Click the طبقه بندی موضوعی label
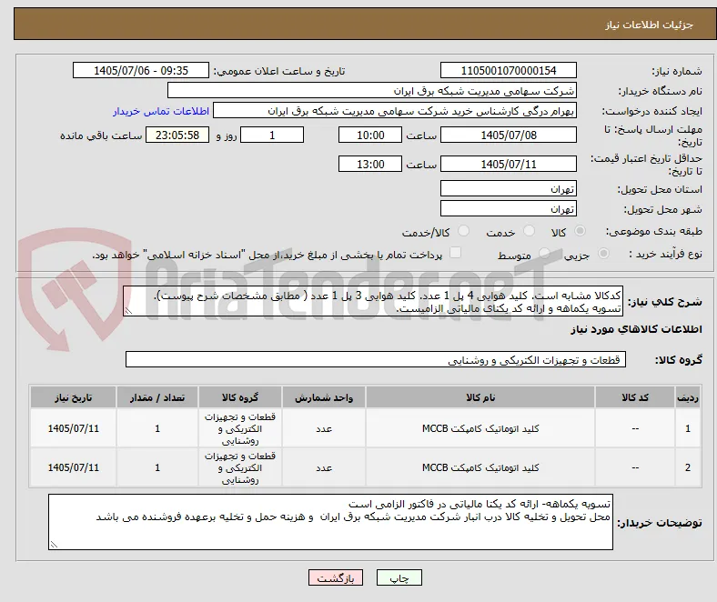This screenshot has width=717, height=602. coord(654,231)
